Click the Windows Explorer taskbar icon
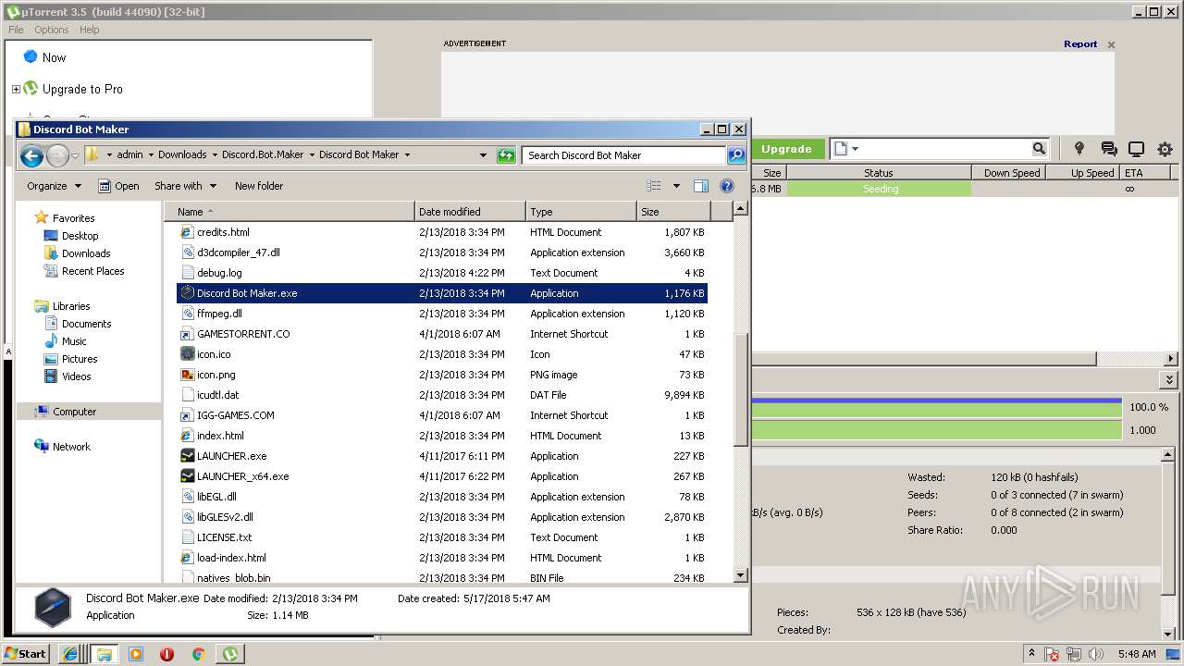Image resolution: width=1184 pixels, height=666 pixels. [x=104, y=654]
